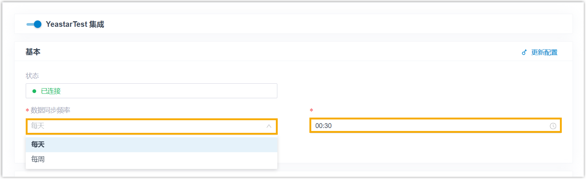Click empty area of status box

pos(168,91)
